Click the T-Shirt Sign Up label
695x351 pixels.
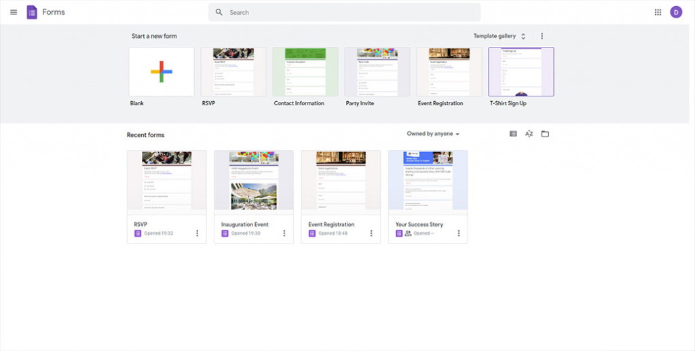click(508, 103)
